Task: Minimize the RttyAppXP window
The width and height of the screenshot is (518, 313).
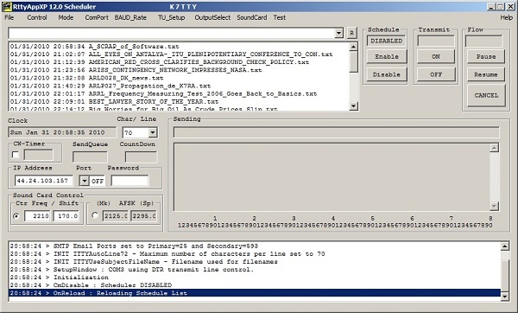Action: (x=491, y=6)
